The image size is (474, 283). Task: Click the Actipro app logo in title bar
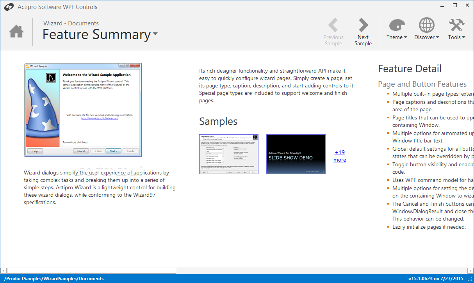click(x=8, y=7)
